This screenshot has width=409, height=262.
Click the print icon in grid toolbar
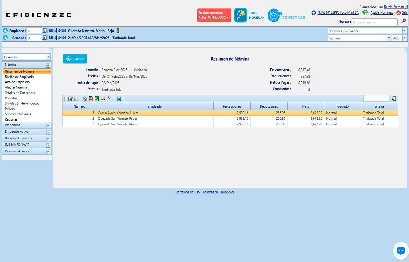pos(85,99)
